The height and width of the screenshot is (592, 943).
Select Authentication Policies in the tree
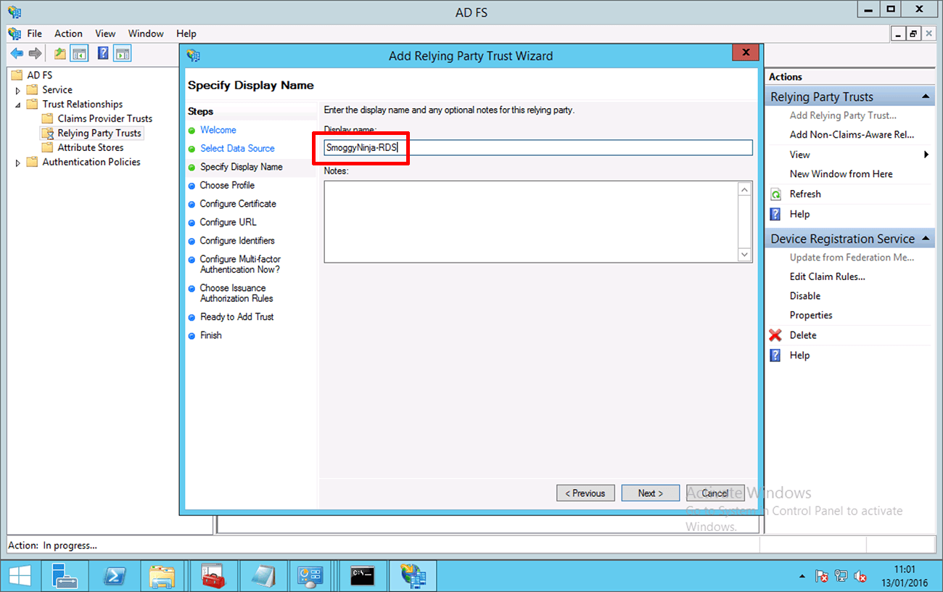91,163
